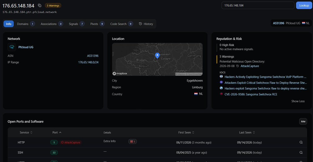Open 'Attackers Exploit Critical Switchvox Flaw' article
The height and width of the screenshot is (162, 313).
pos(265,83)
